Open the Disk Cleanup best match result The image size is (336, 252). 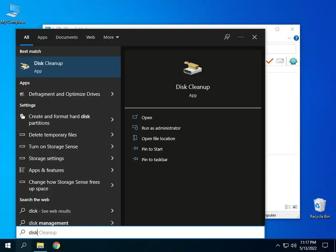click(x=68, y=67)
